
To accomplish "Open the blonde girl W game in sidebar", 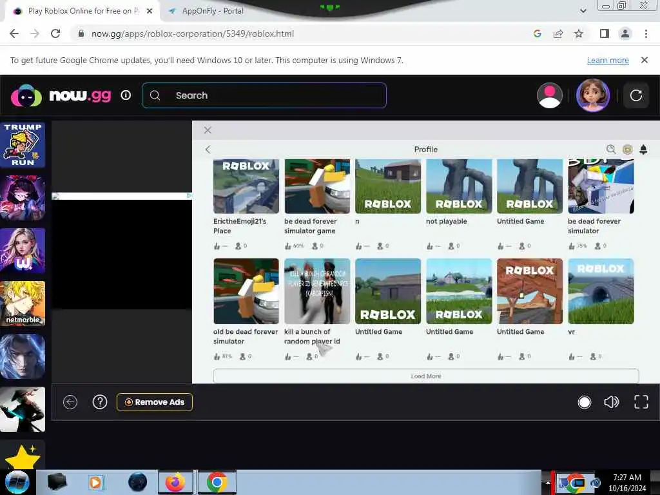I will [x=23, y=251].
